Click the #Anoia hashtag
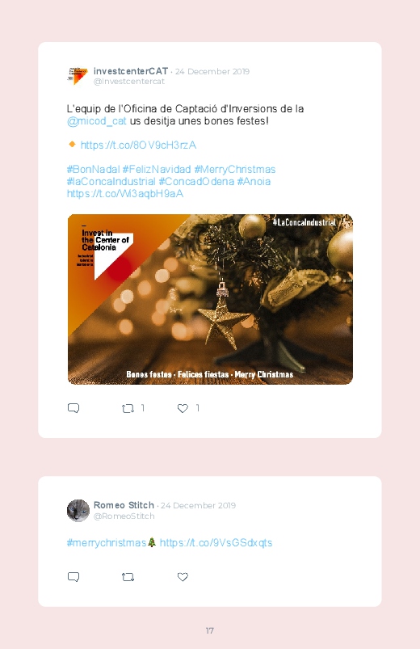Viewport: 420px width, 649px height. 254,181
